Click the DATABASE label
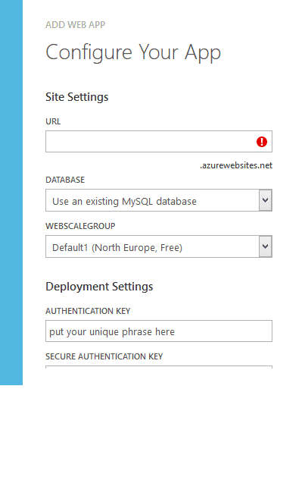This screenshot has height=480, width=305. pos(65,180)
